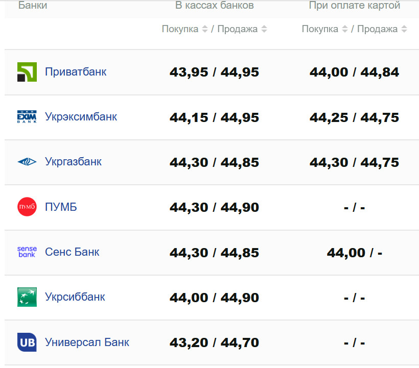Viewport: 419px width, 368px height.
Task: Click the green Ukrsibbank logo
Action: [x=27, y=297]
